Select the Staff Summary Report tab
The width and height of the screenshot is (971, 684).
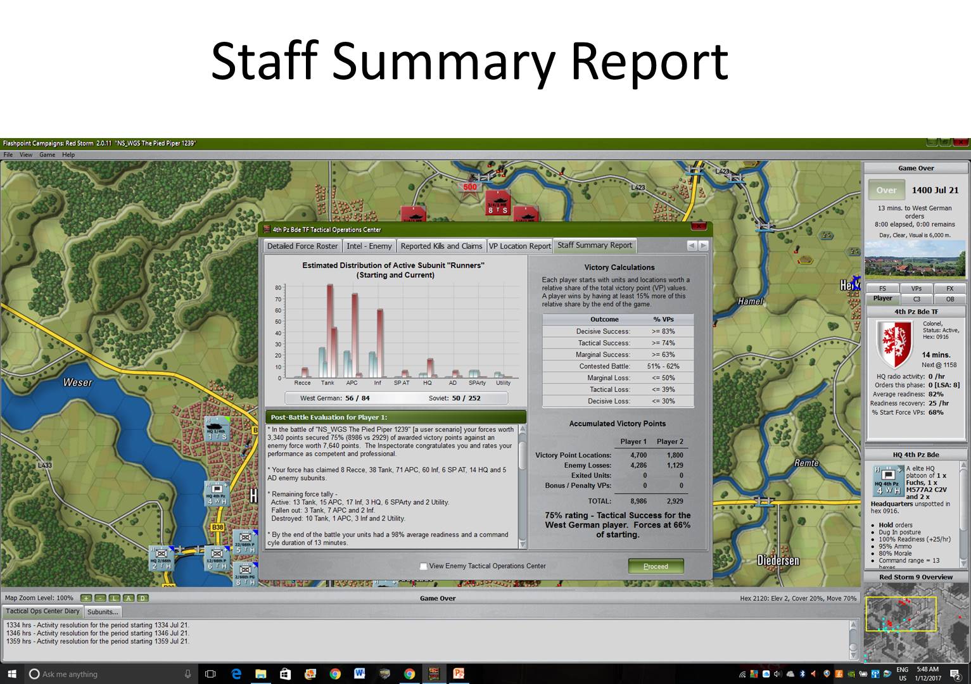point(595,245)
